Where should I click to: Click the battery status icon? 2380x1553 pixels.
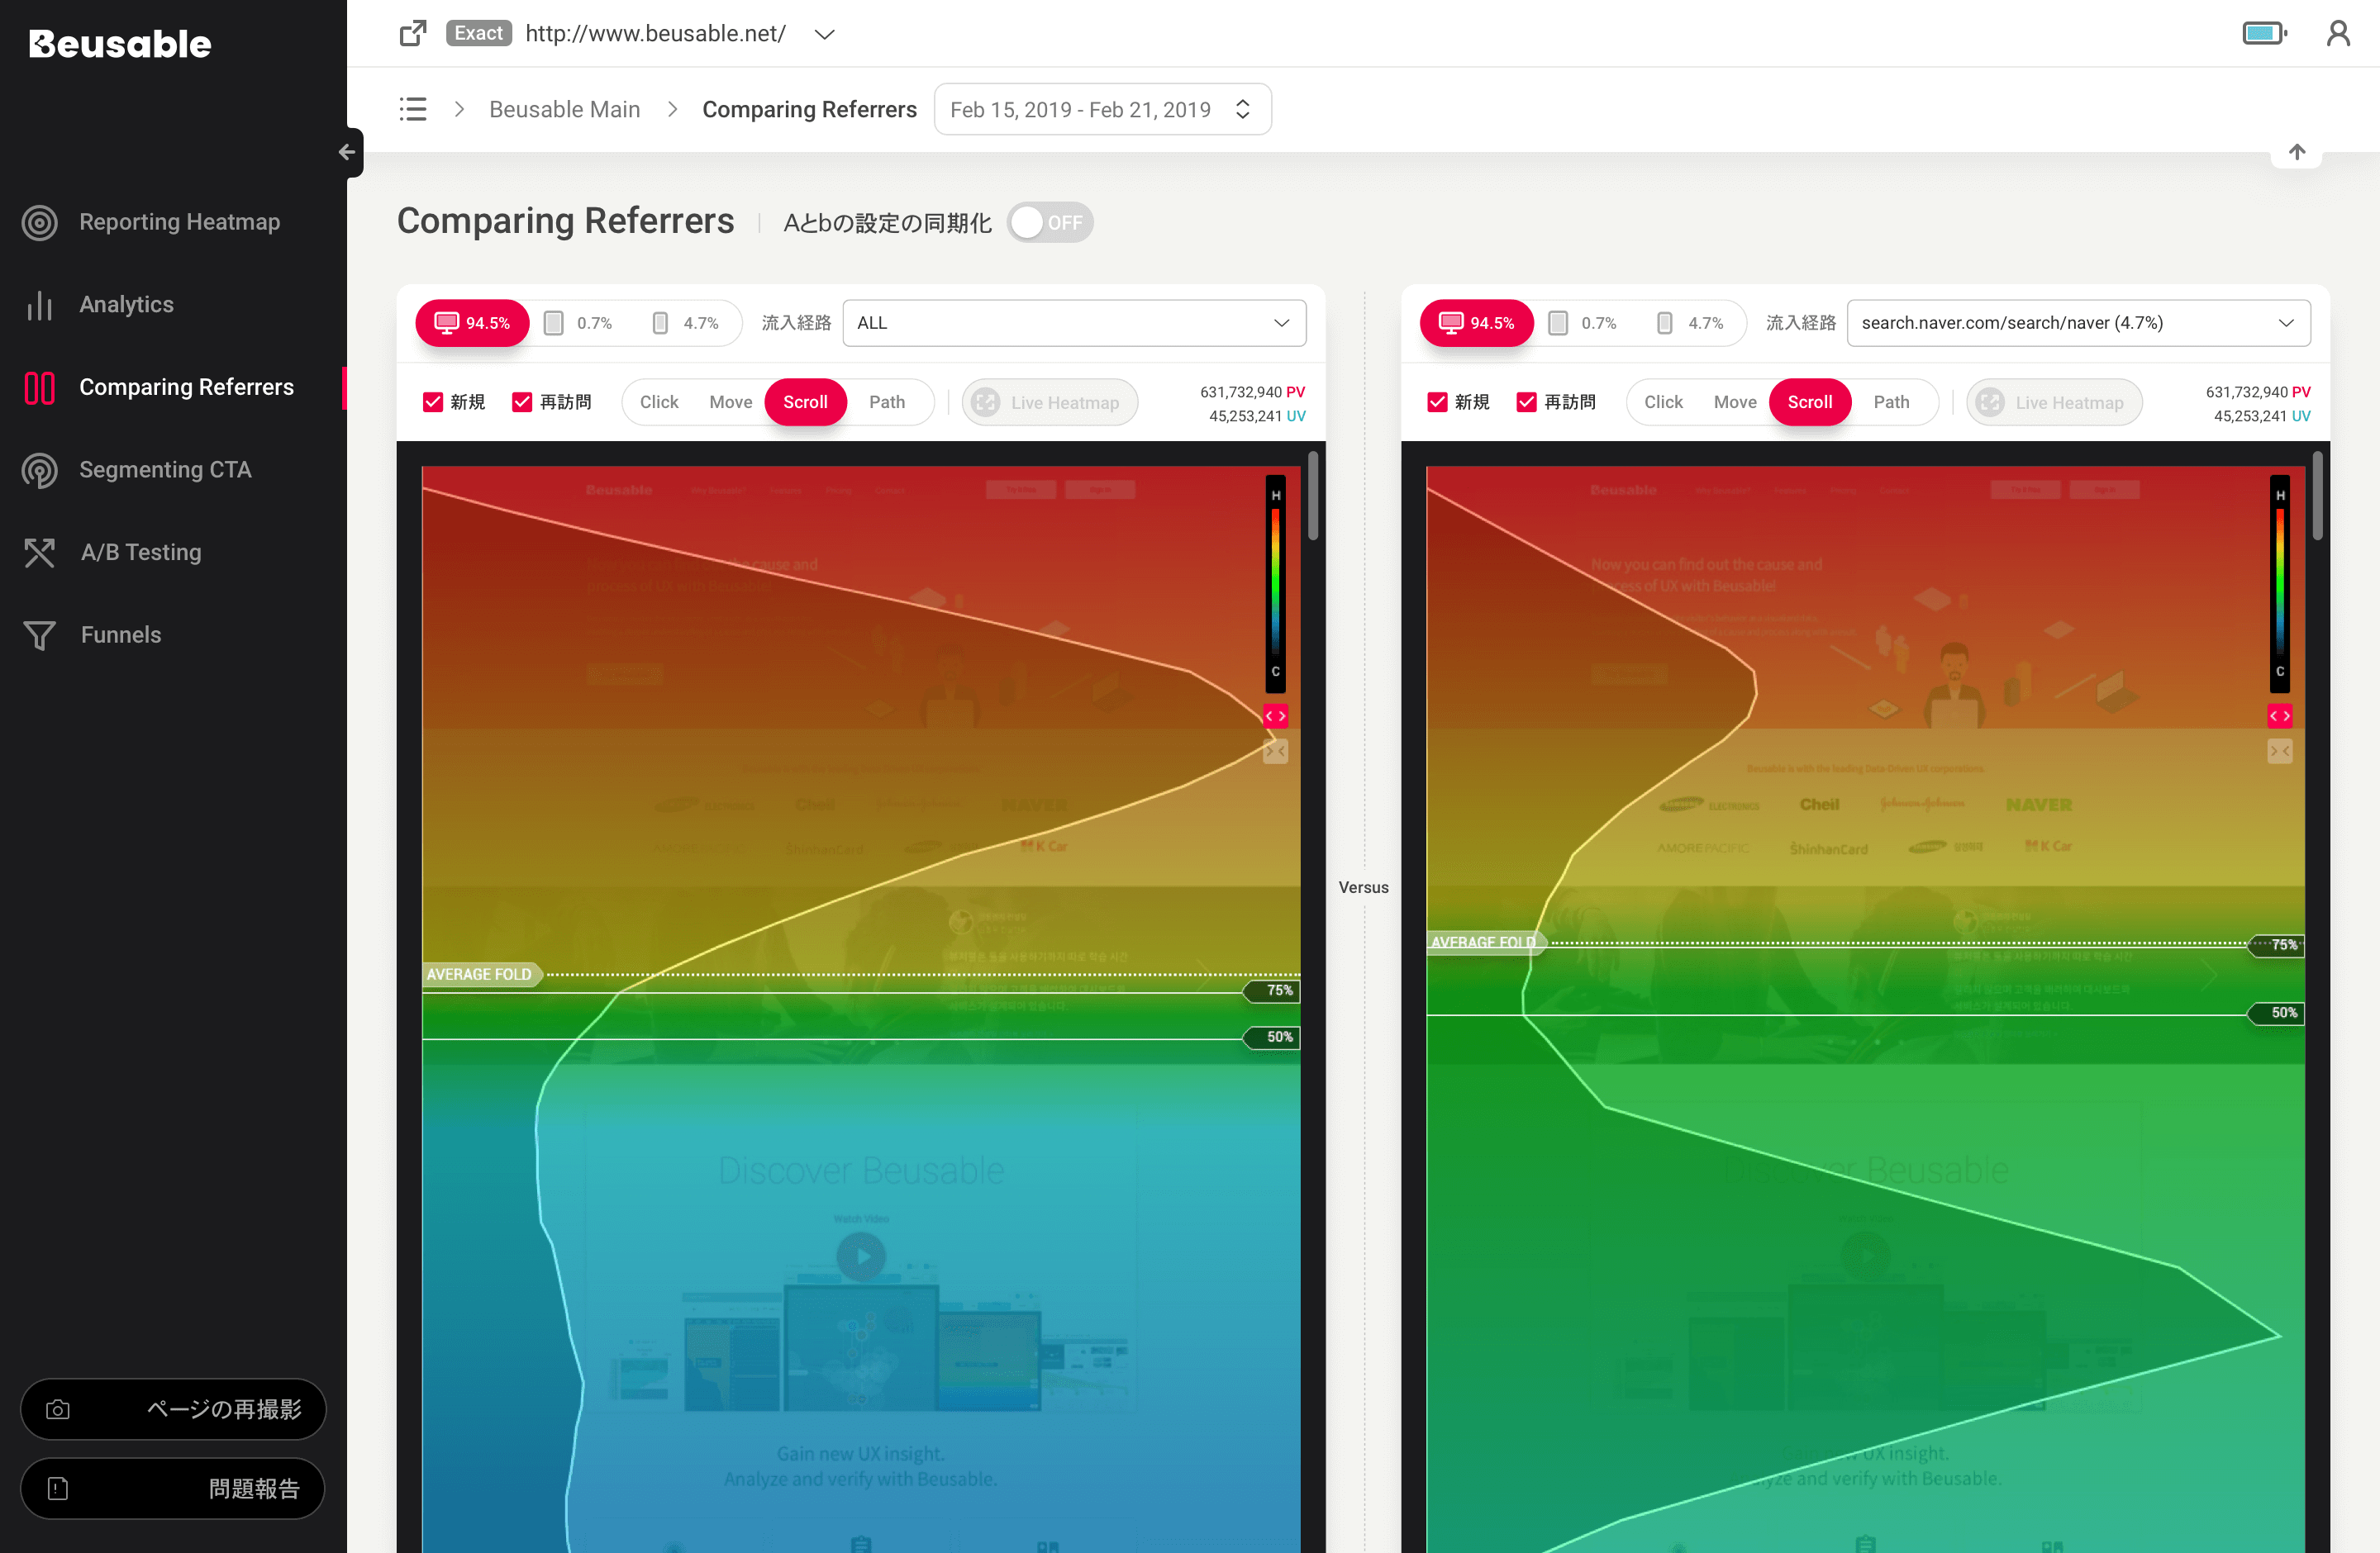click(x=2264, y=33)
